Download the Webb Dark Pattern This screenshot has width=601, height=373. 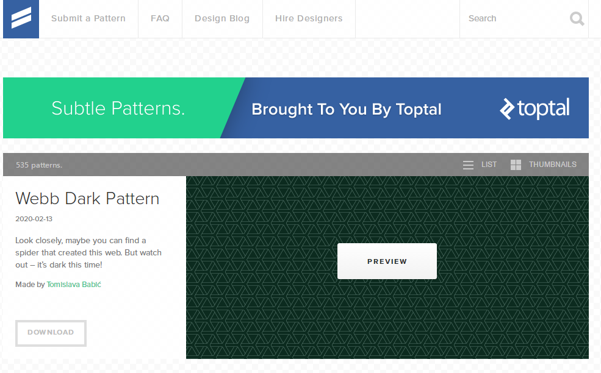(x=51, y=333)
